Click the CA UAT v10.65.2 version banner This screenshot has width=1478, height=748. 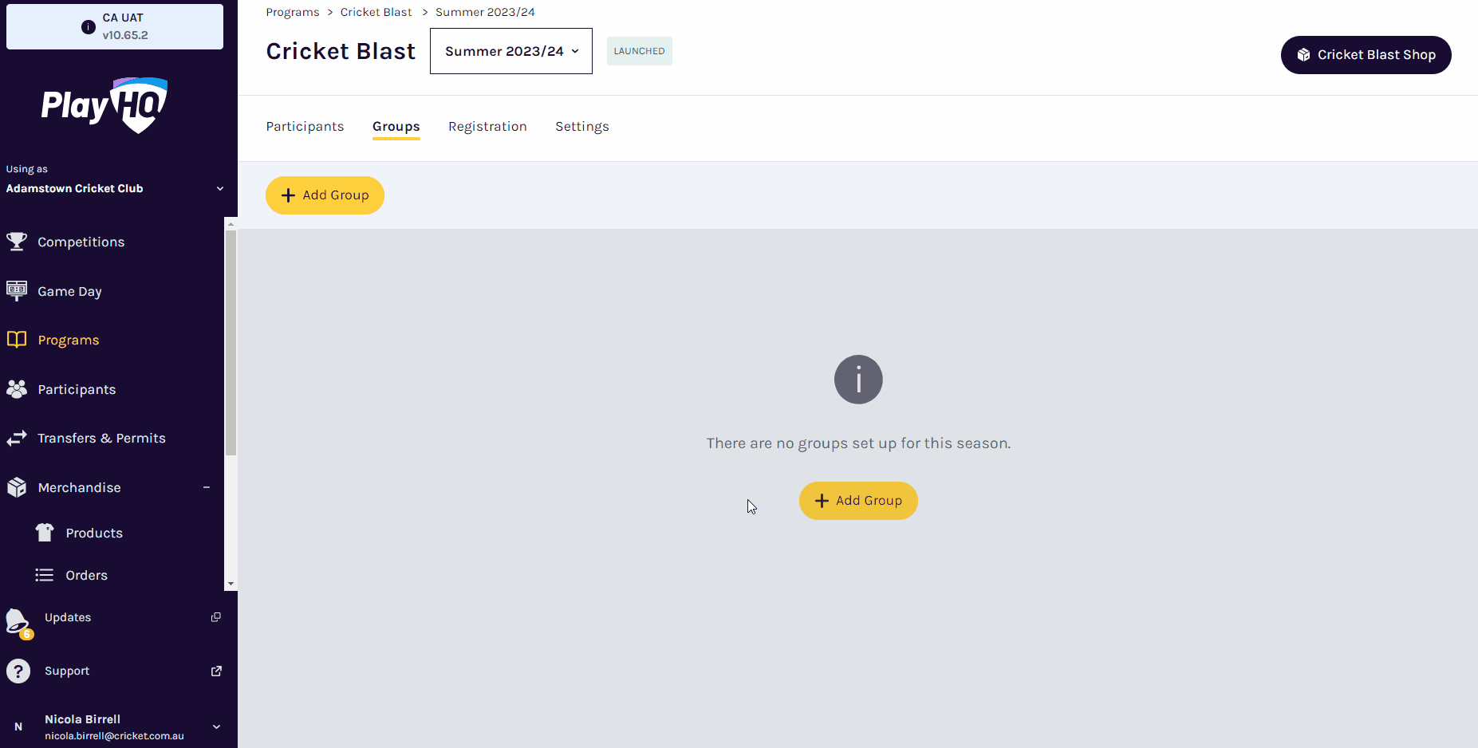coord(115,26)
